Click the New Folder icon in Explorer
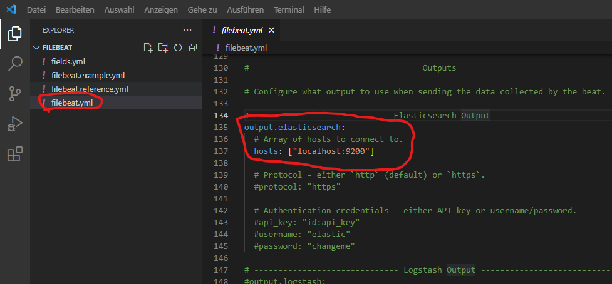The width and height of the screenshot is (612, 284). point(163,48)
